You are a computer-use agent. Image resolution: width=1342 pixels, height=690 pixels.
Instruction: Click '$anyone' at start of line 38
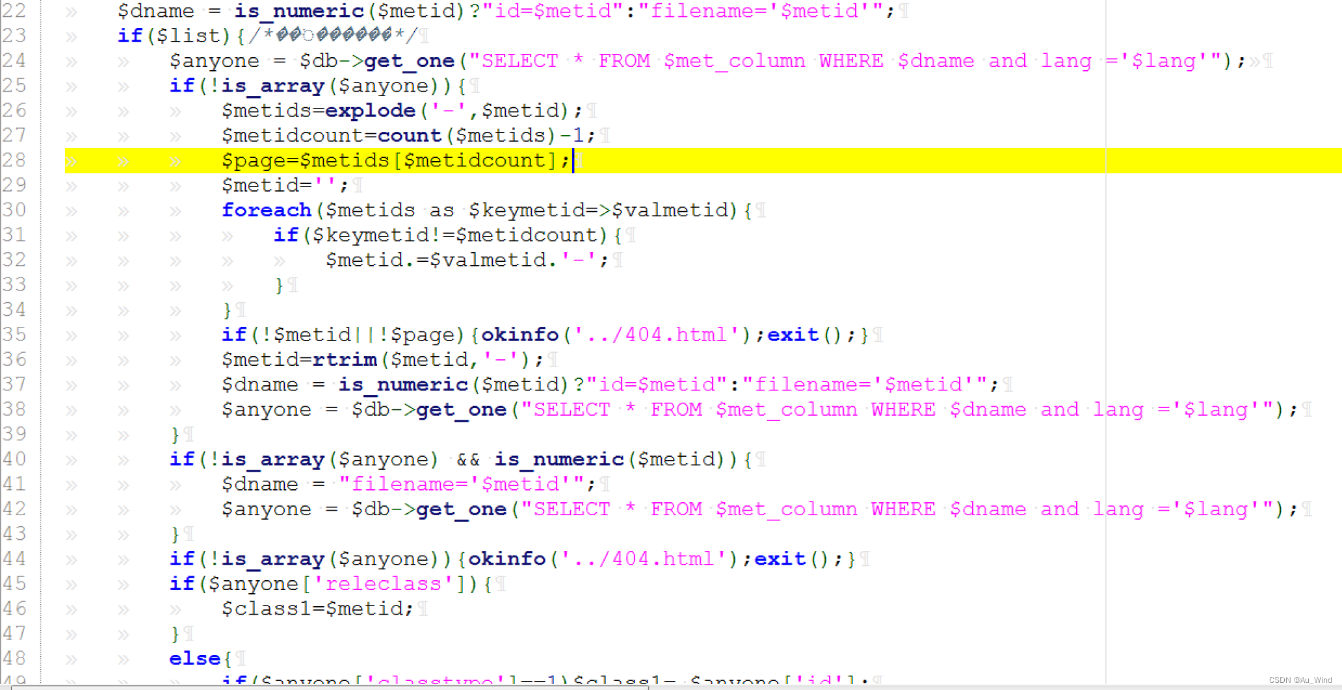(x=267, y=410)
